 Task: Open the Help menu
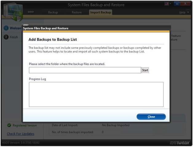(x=183, y=12)
